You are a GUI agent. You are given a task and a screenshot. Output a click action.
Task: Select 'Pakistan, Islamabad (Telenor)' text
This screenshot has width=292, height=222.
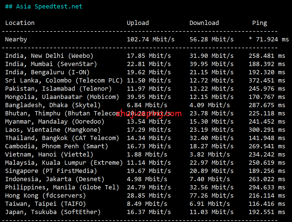click(58, 88)
